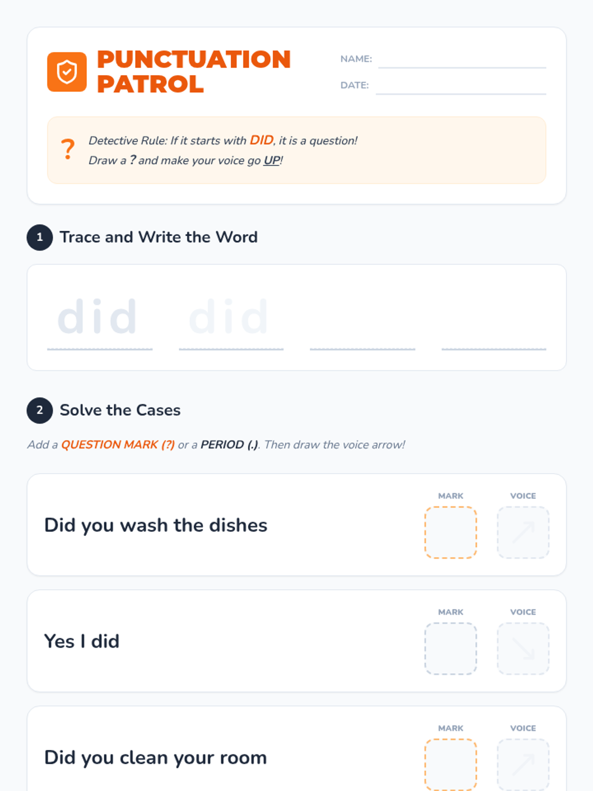Click the mark box beside Did you wash the dishes
The width and height of the screenshot is (593, 791).
click(451, 532)
